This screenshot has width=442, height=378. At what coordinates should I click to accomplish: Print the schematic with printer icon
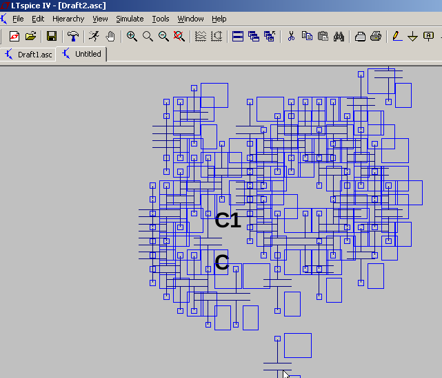(376, 37)
